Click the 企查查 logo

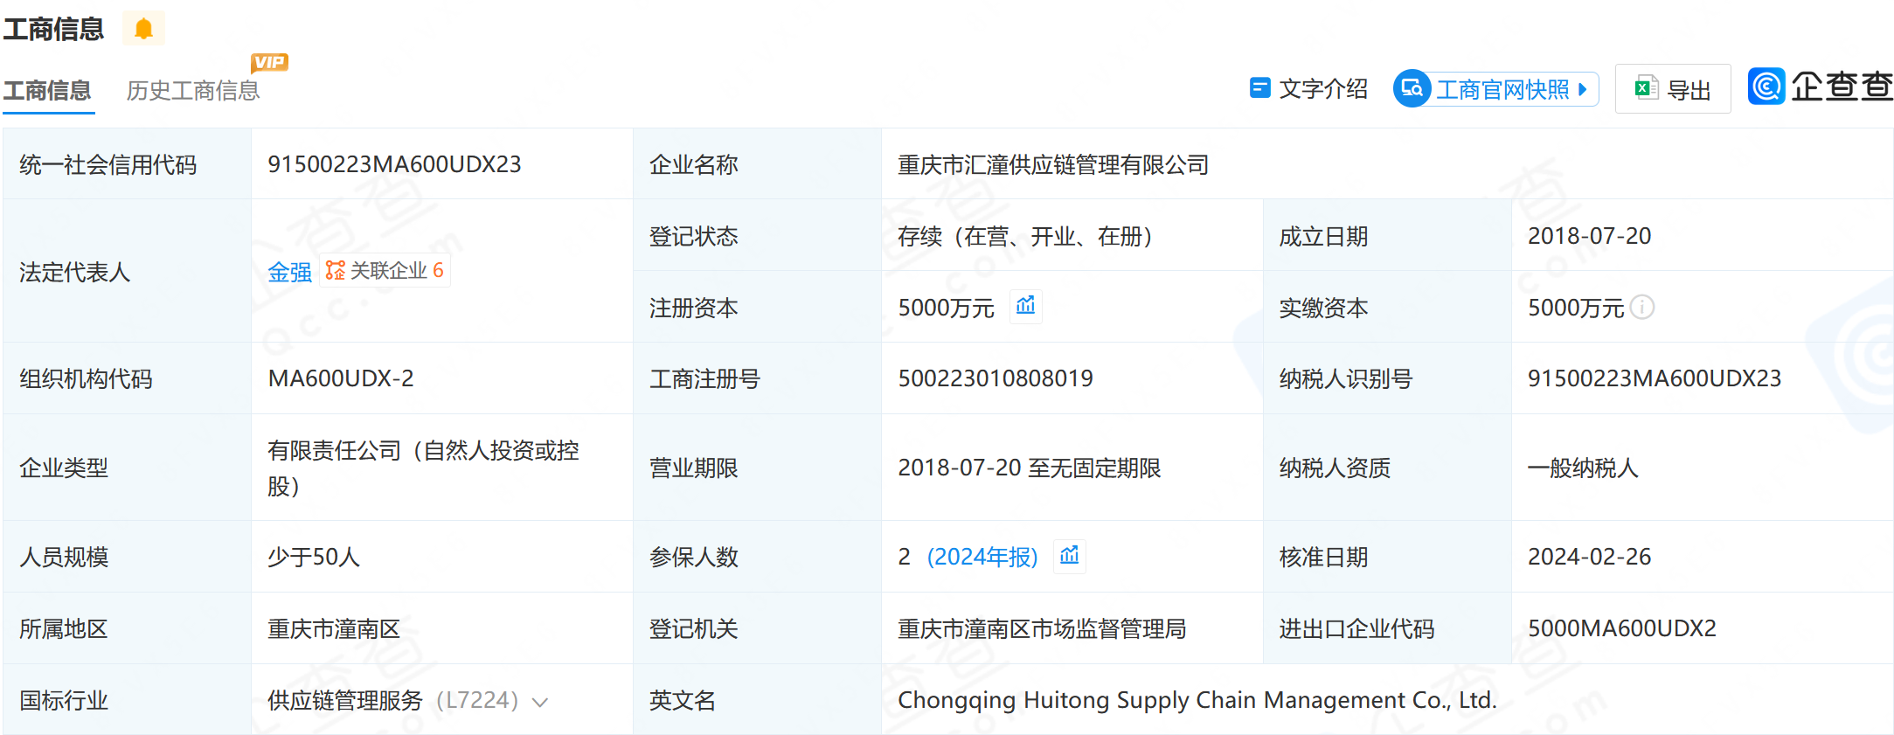tap(1820, 87)
